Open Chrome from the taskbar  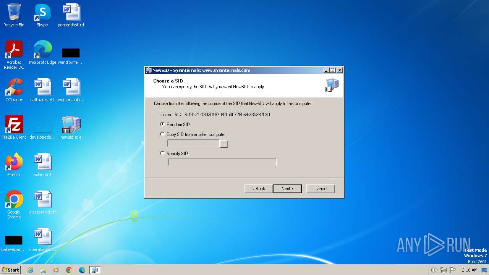coord(69,270)
